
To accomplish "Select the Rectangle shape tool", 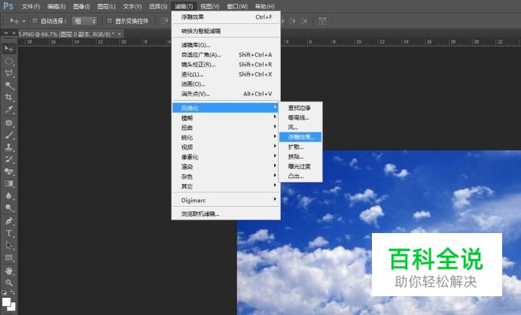I will (8, 258).
